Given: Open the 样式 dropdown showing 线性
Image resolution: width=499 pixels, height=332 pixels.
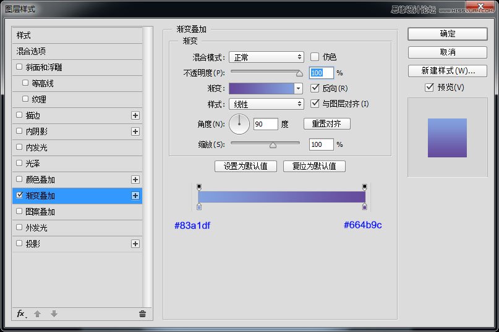Looking at the screenshot, I should (x=267, y=104).
